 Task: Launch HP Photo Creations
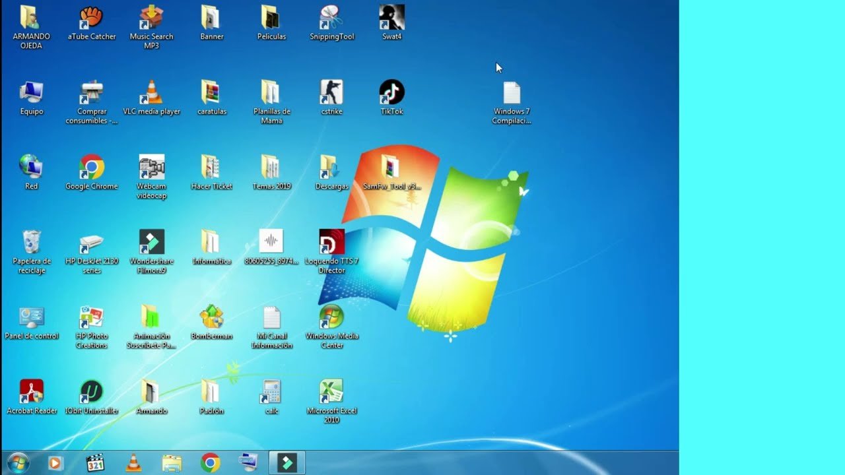click(92, 327)
